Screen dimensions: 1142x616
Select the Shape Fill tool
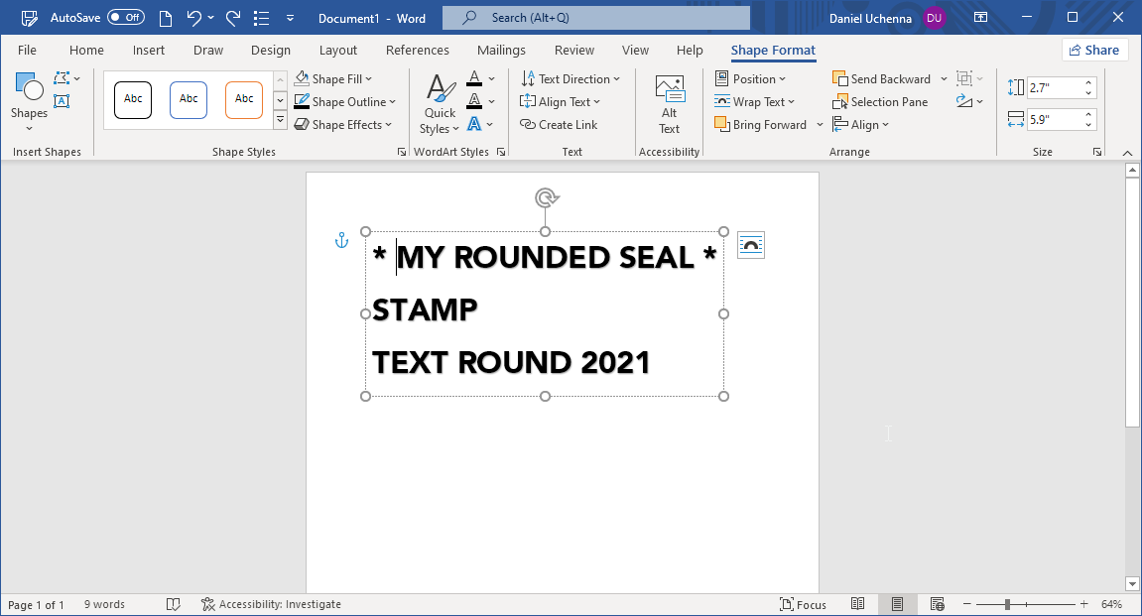[x=333, y=78]
